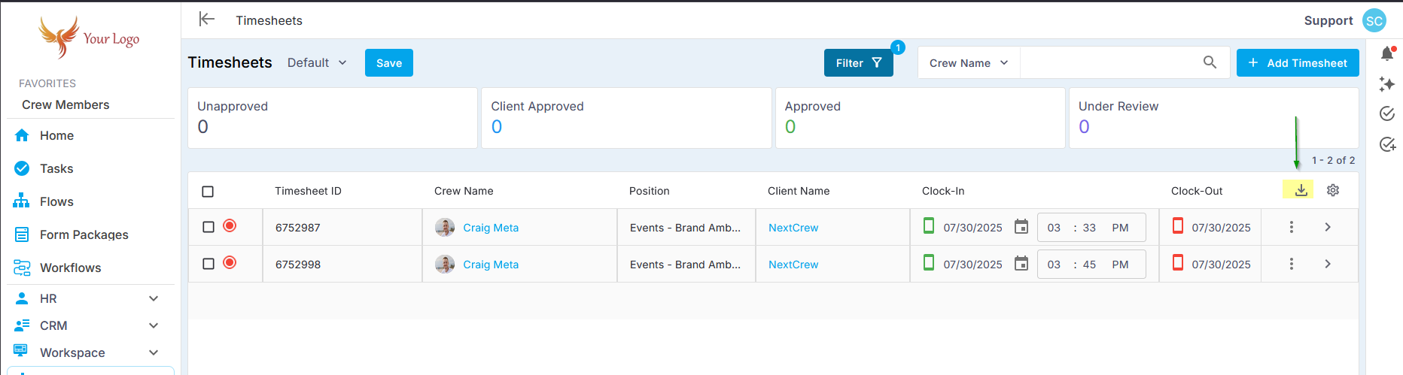Open the Crew Name search-field dropdown

(x=968, y=63)
